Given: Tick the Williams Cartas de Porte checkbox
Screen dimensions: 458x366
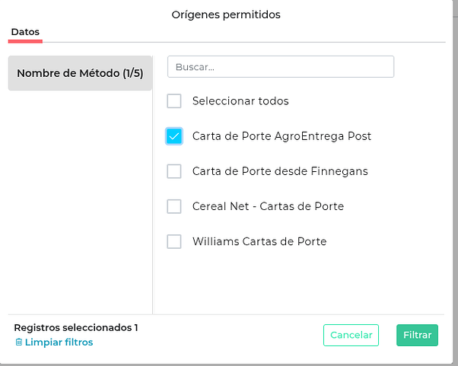Looking at the screenshot, I should 174,241.
